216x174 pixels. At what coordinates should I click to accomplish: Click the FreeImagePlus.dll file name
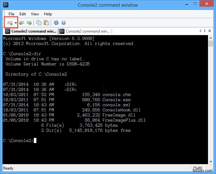124,120
